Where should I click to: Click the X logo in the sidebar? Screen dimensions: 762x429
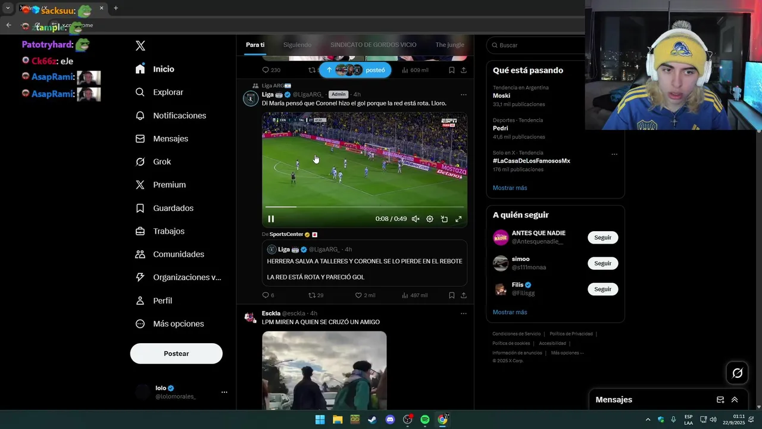point(140,46)
